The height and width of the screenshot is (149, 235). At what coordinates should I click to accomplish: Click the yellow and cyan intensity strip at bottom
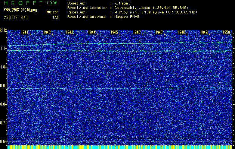point(120,147)
